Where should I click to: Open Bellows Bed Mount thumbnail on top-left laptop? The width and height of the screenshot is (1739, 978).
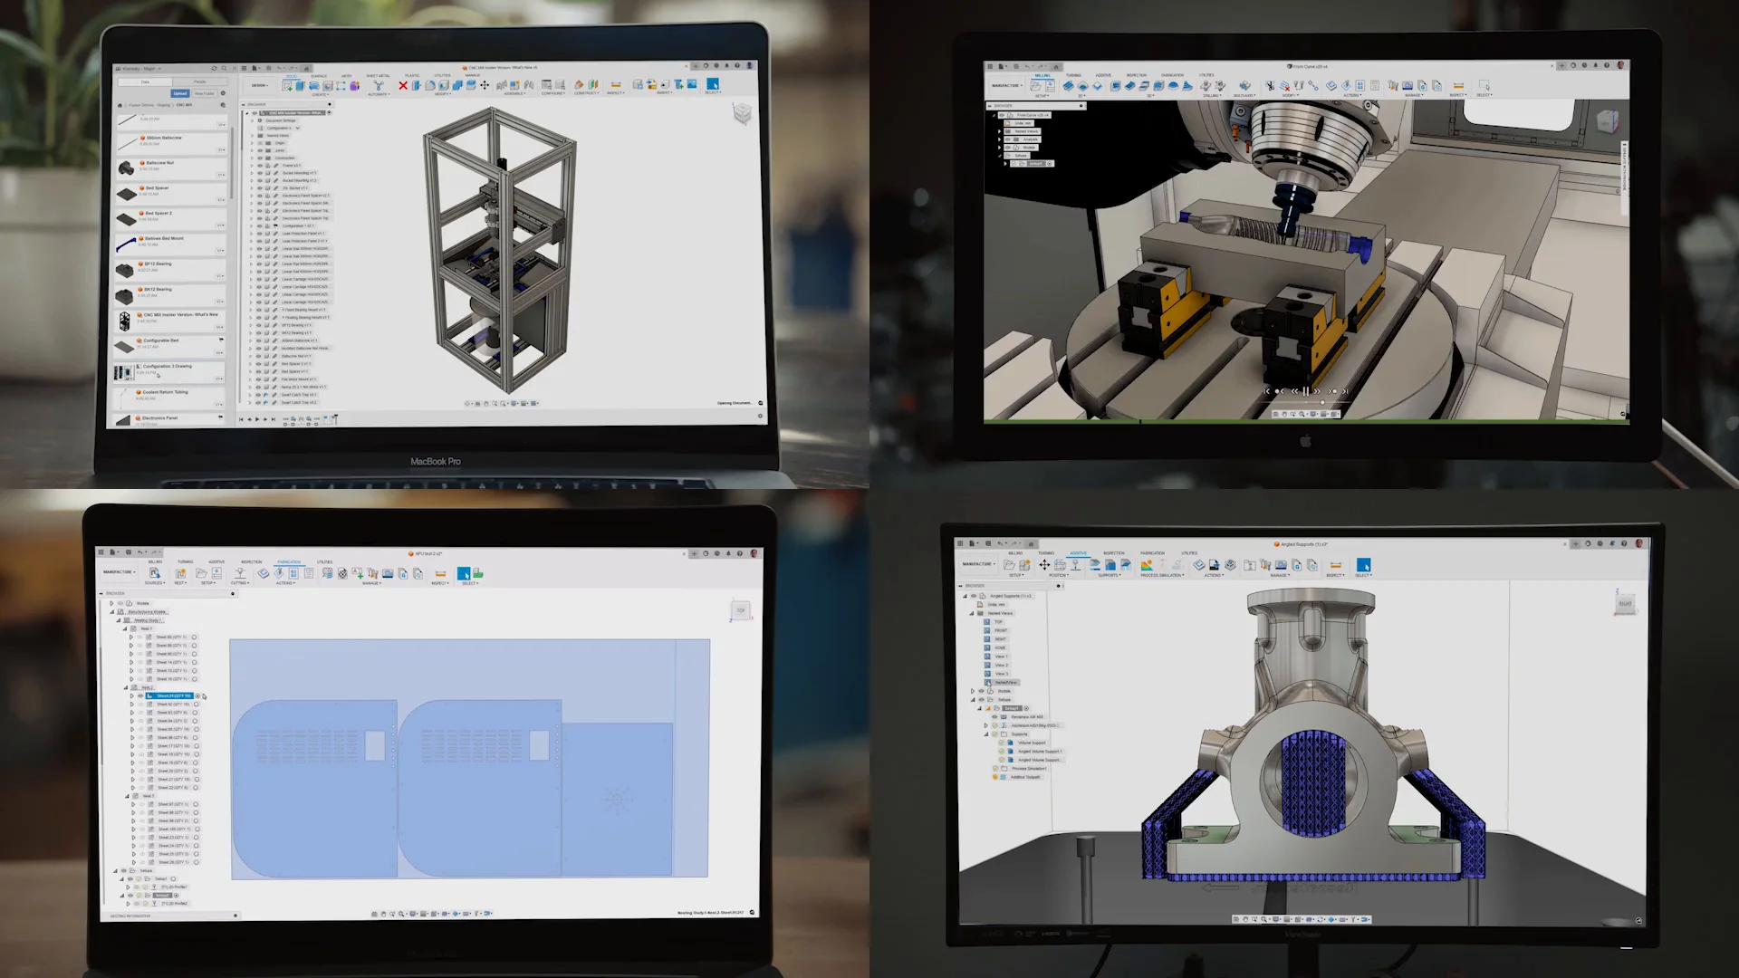(126, 244)
